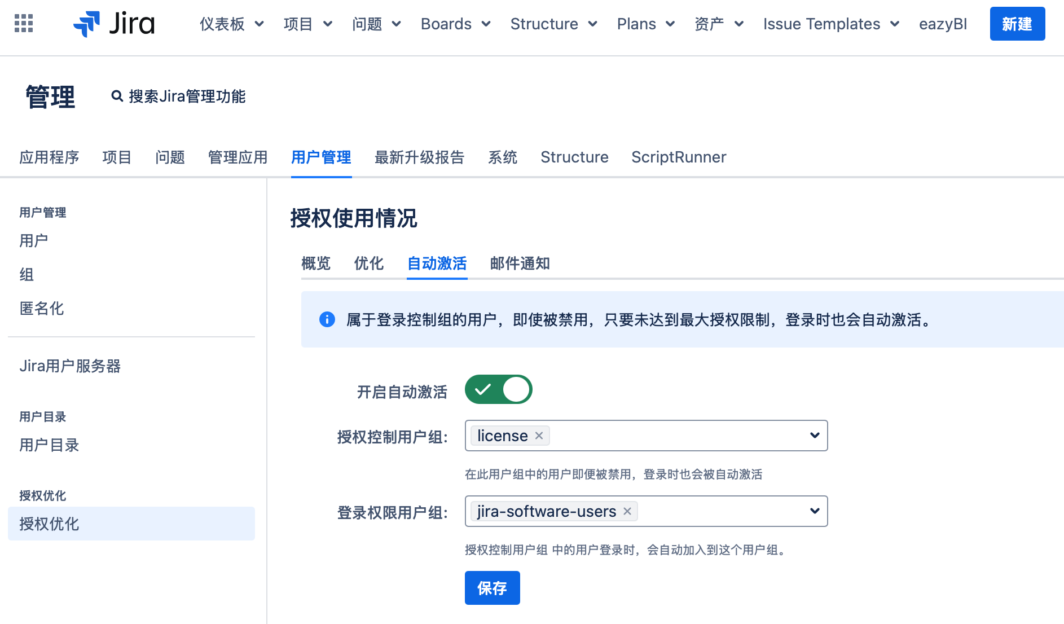Click the search magnifier icon
The height and width of the screenshot is (624, 1064).
117,96
